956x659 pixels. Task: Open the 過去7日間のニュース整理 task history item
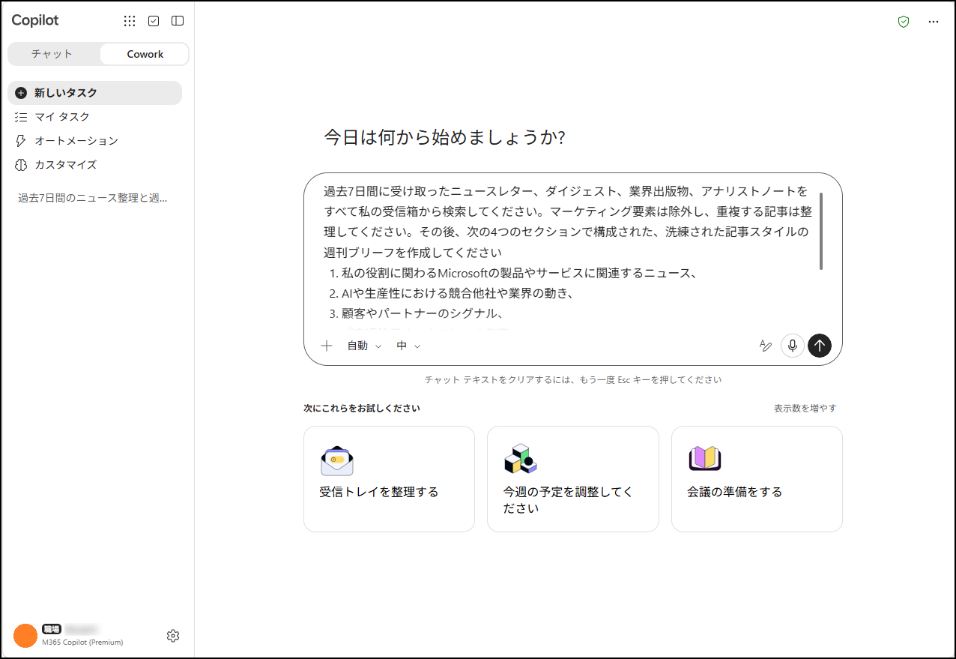pos(93,198)
